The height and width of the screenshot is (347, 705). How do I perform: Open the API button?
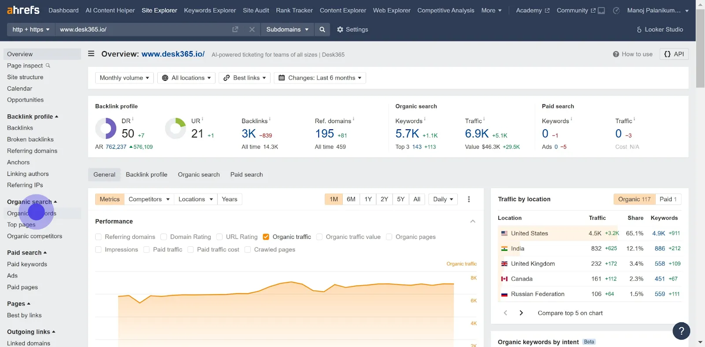coord(674,54)
